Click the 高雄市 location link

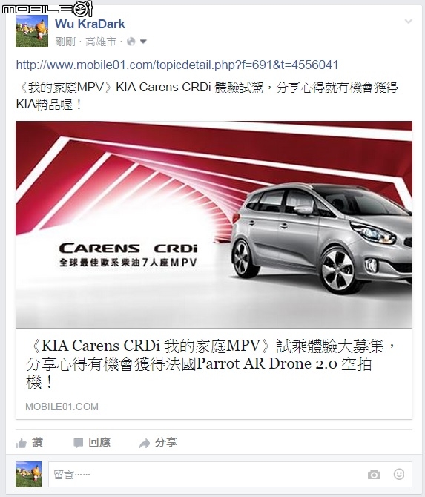101,42
